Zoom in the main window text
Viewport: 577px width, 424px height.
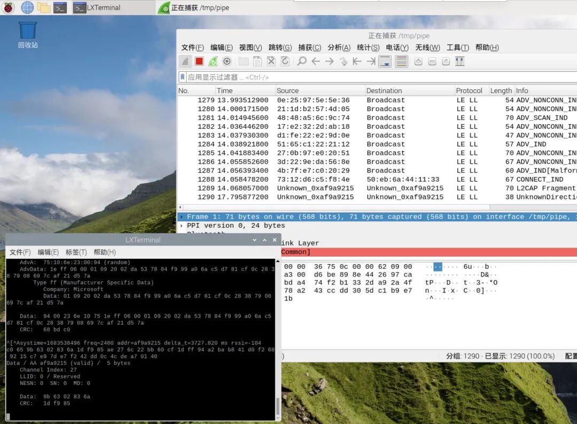418,61
